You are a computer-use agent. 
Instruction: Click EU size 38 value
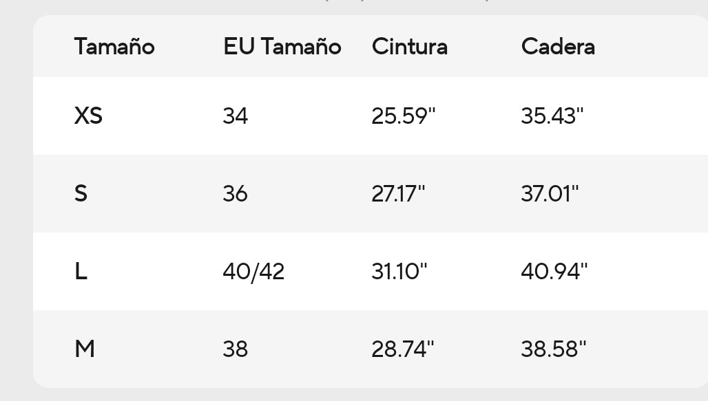[x=235, y=349]
